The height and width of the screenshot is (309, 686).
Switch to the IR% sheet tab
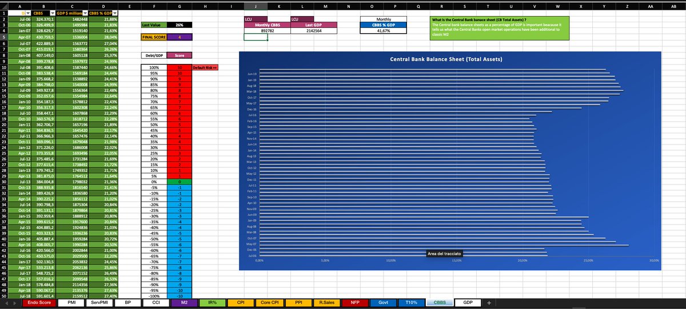[212, 303]
